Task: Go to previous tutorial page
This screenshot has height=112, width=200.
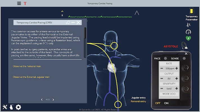Action: [42, 100]
